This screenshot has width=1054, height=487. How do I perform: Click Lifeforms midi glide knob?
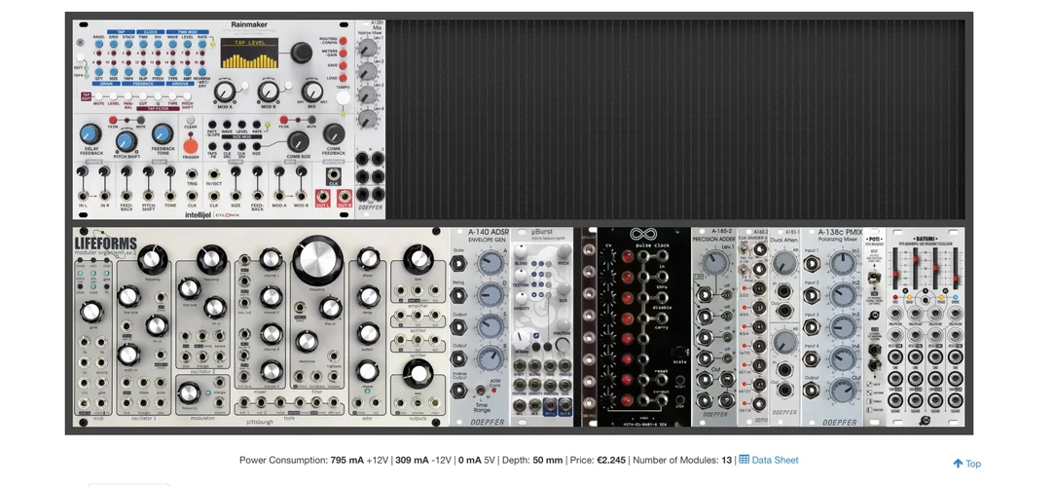pos(91,312)
